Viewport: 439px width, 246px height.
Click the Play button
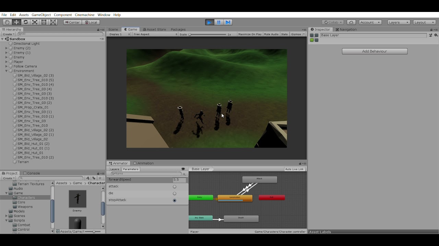click(209, 22)
